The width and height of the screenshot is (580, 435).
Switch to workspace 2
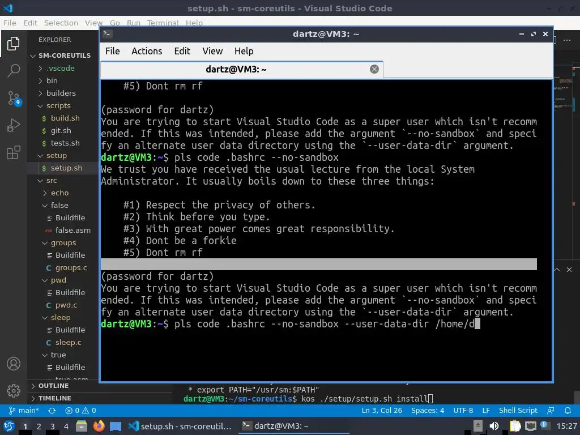pos(39,426)
